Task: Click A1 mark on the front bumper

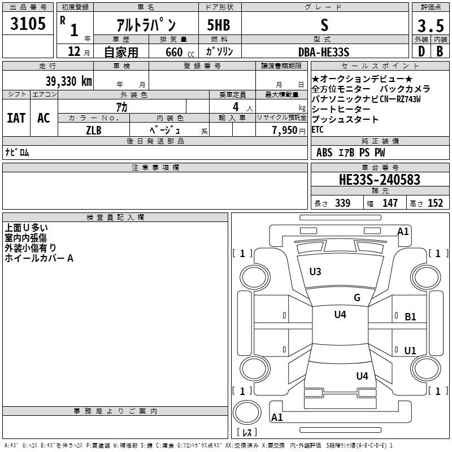Action: [403, 232]
